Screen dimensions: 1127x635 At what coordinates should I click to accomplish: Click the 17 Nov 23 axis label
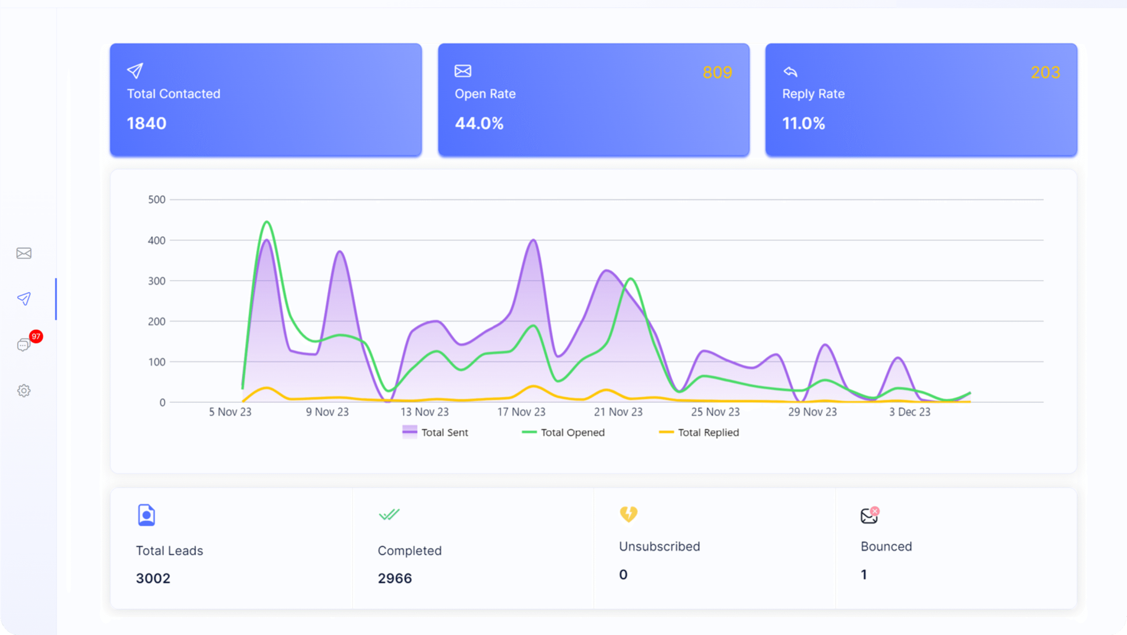click(x=521, y=412)
